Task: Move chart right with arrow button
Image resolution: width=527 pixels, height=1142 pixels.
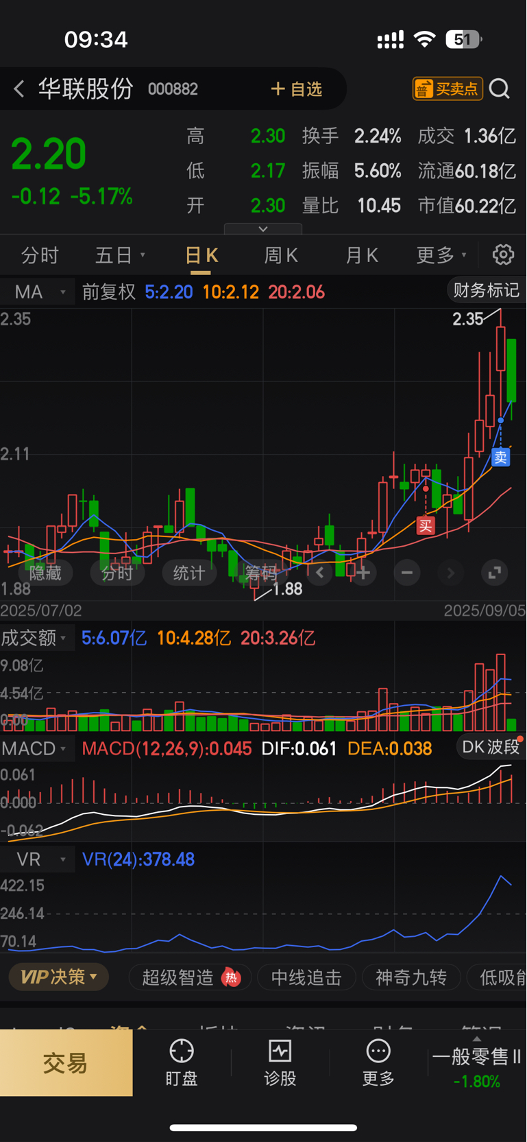Action: 450,572
